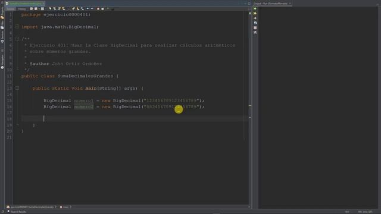
Task: Maximize editor window icon
Action: [249, 4]
